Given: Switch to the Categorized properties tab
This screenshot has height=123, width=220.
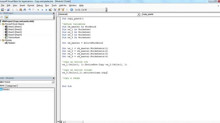Looking at the screenshot, I should (11, 86).
